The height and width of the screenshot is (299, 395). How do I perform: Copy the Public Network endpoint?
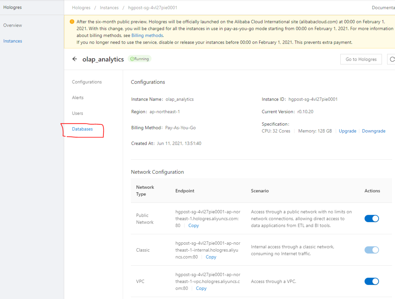pyautogui.click(x=194, y=225)
